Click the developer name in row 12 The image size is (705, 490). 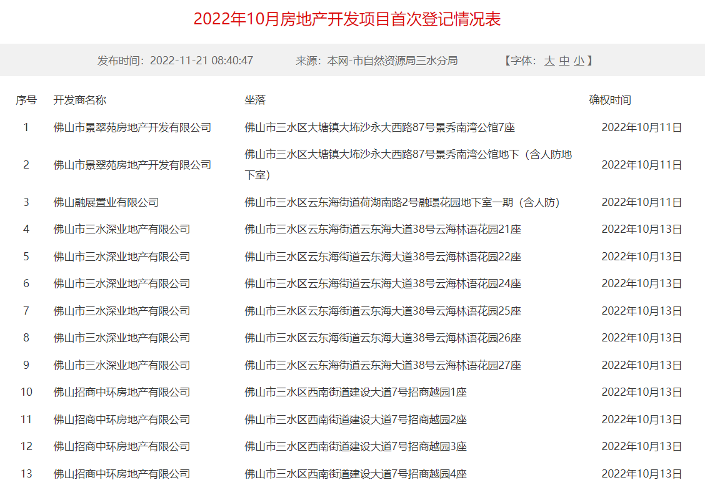tap(122, 446)
